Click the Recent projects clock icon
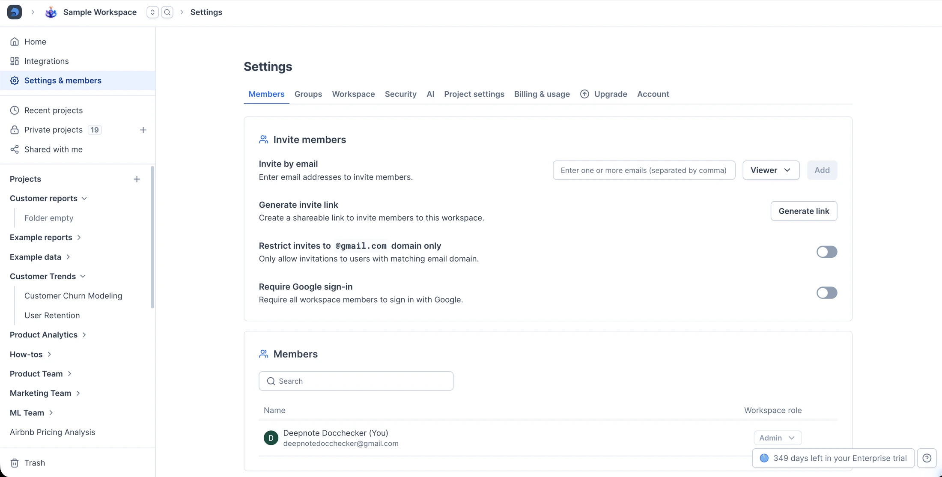The height and width of the screenshot is (477, 942). click(x=15, y=110)
